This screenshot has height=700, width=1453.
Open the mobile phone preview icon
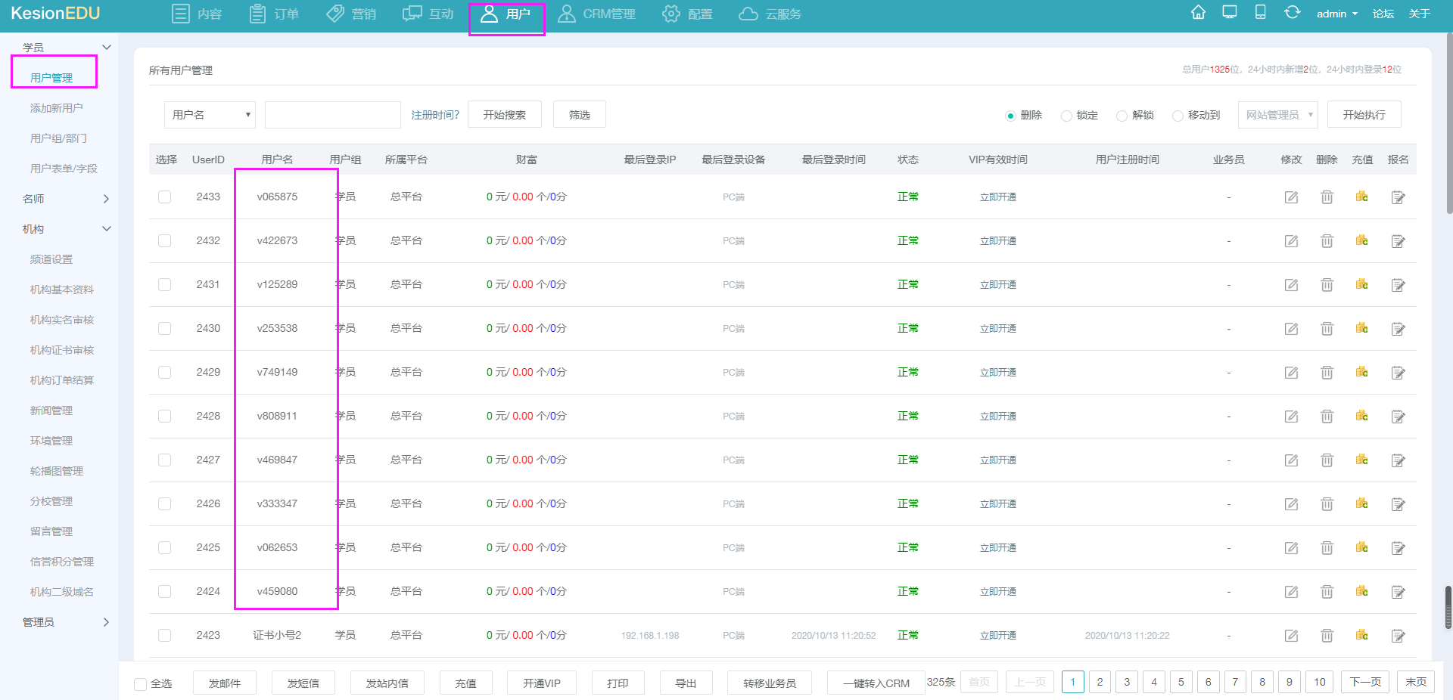[1260, 13]
